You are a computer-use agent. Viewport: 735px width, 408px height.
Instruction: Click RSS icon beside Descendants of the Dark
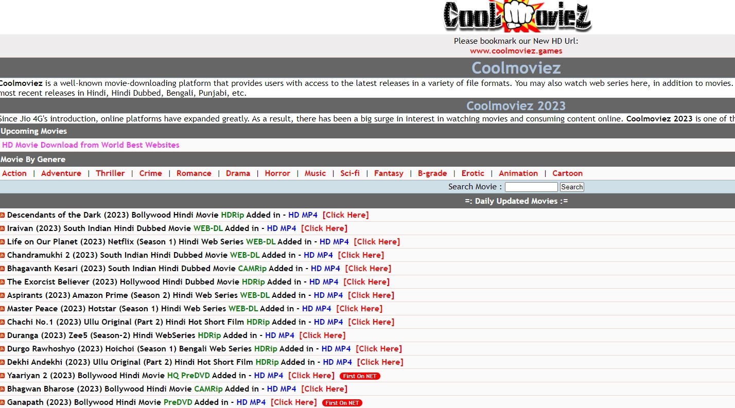coord(3,216)
